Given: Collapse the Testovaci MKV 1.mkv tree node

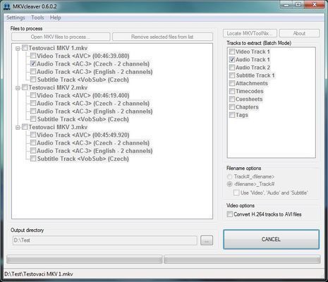Looking at the screenshot, I should [18, 49].
